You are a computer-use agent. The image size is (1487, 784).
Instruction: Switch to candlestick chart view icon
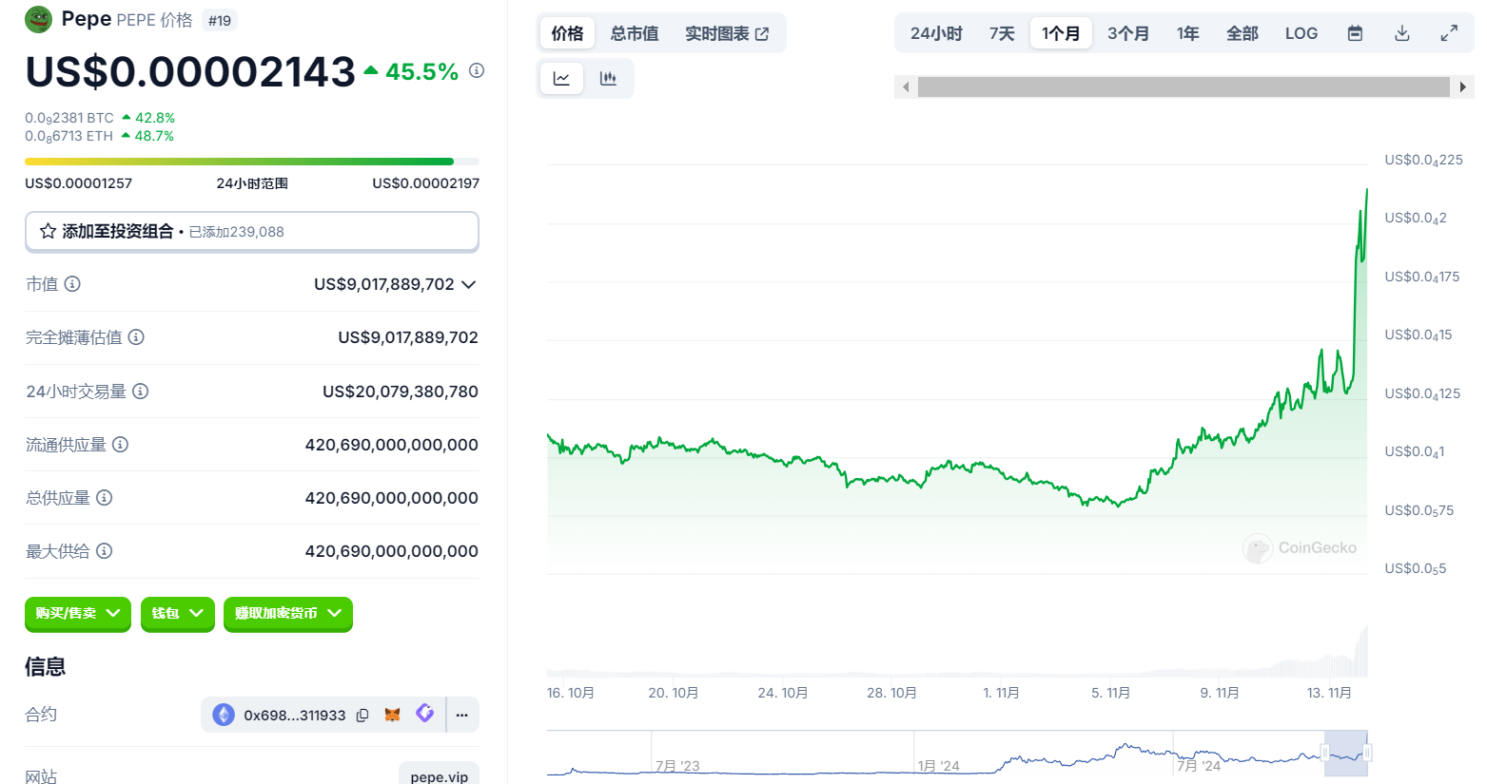608,79
